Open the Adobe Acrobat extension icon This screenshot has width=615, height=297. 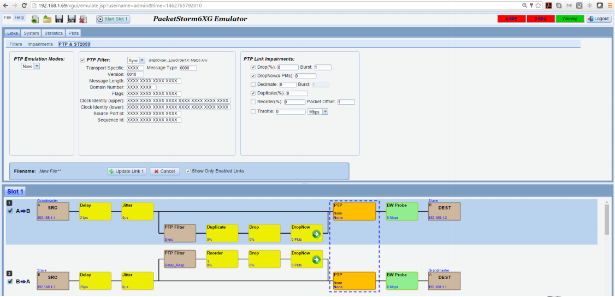(x=549, y=5)
